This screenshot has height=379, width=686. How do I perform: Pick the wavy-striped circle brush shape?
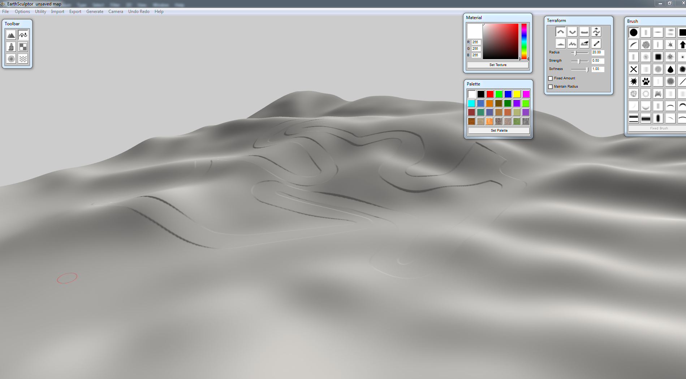658,69
